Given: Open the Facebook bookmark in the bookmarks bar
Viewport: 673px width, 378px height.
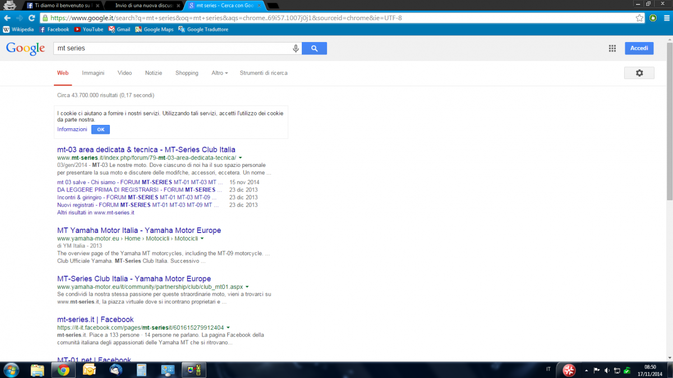Looking at the screenshot, I should pyautogui.click(x=54, y=29).
